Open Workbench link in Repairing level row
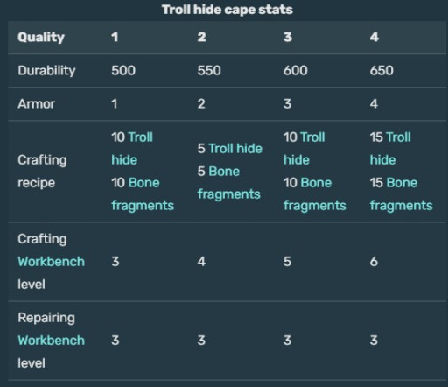 coord(52,341)
